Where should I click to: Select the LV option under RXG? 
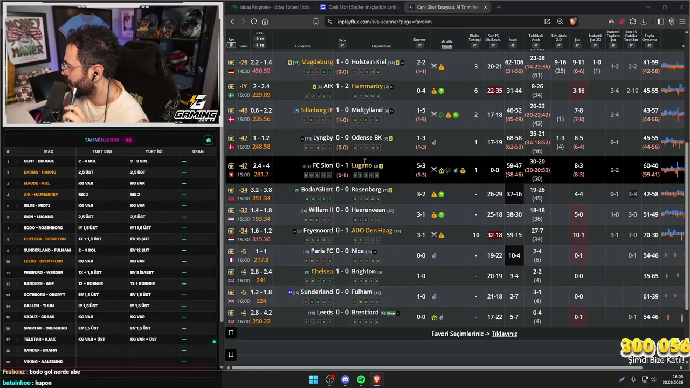[260, 39]
